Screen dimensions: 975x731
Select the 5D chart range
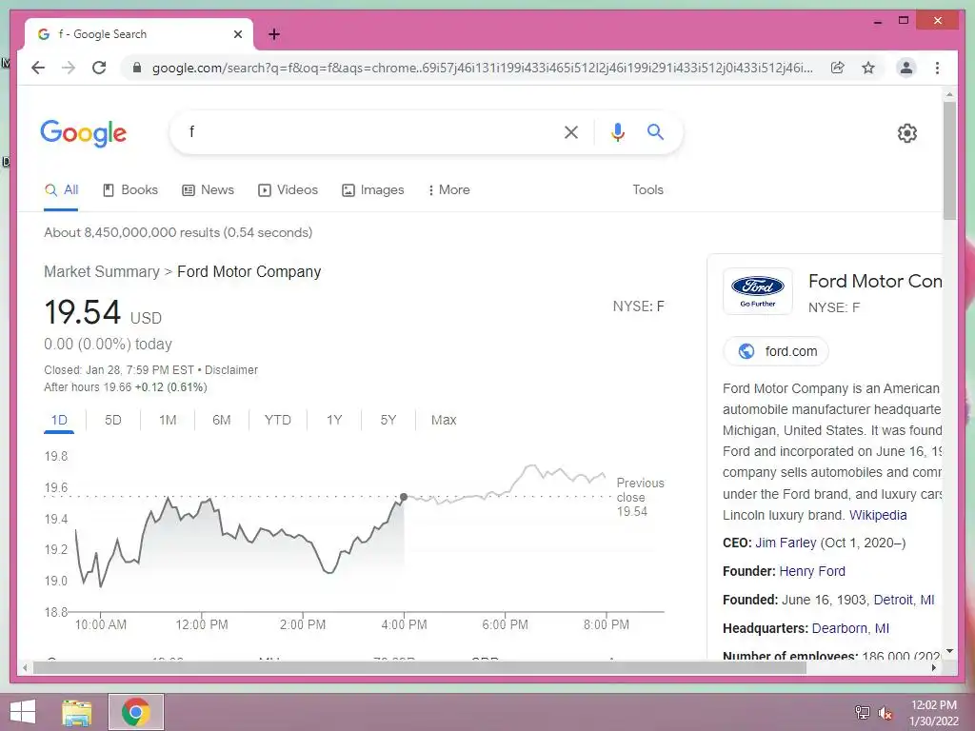coord(113,420)
